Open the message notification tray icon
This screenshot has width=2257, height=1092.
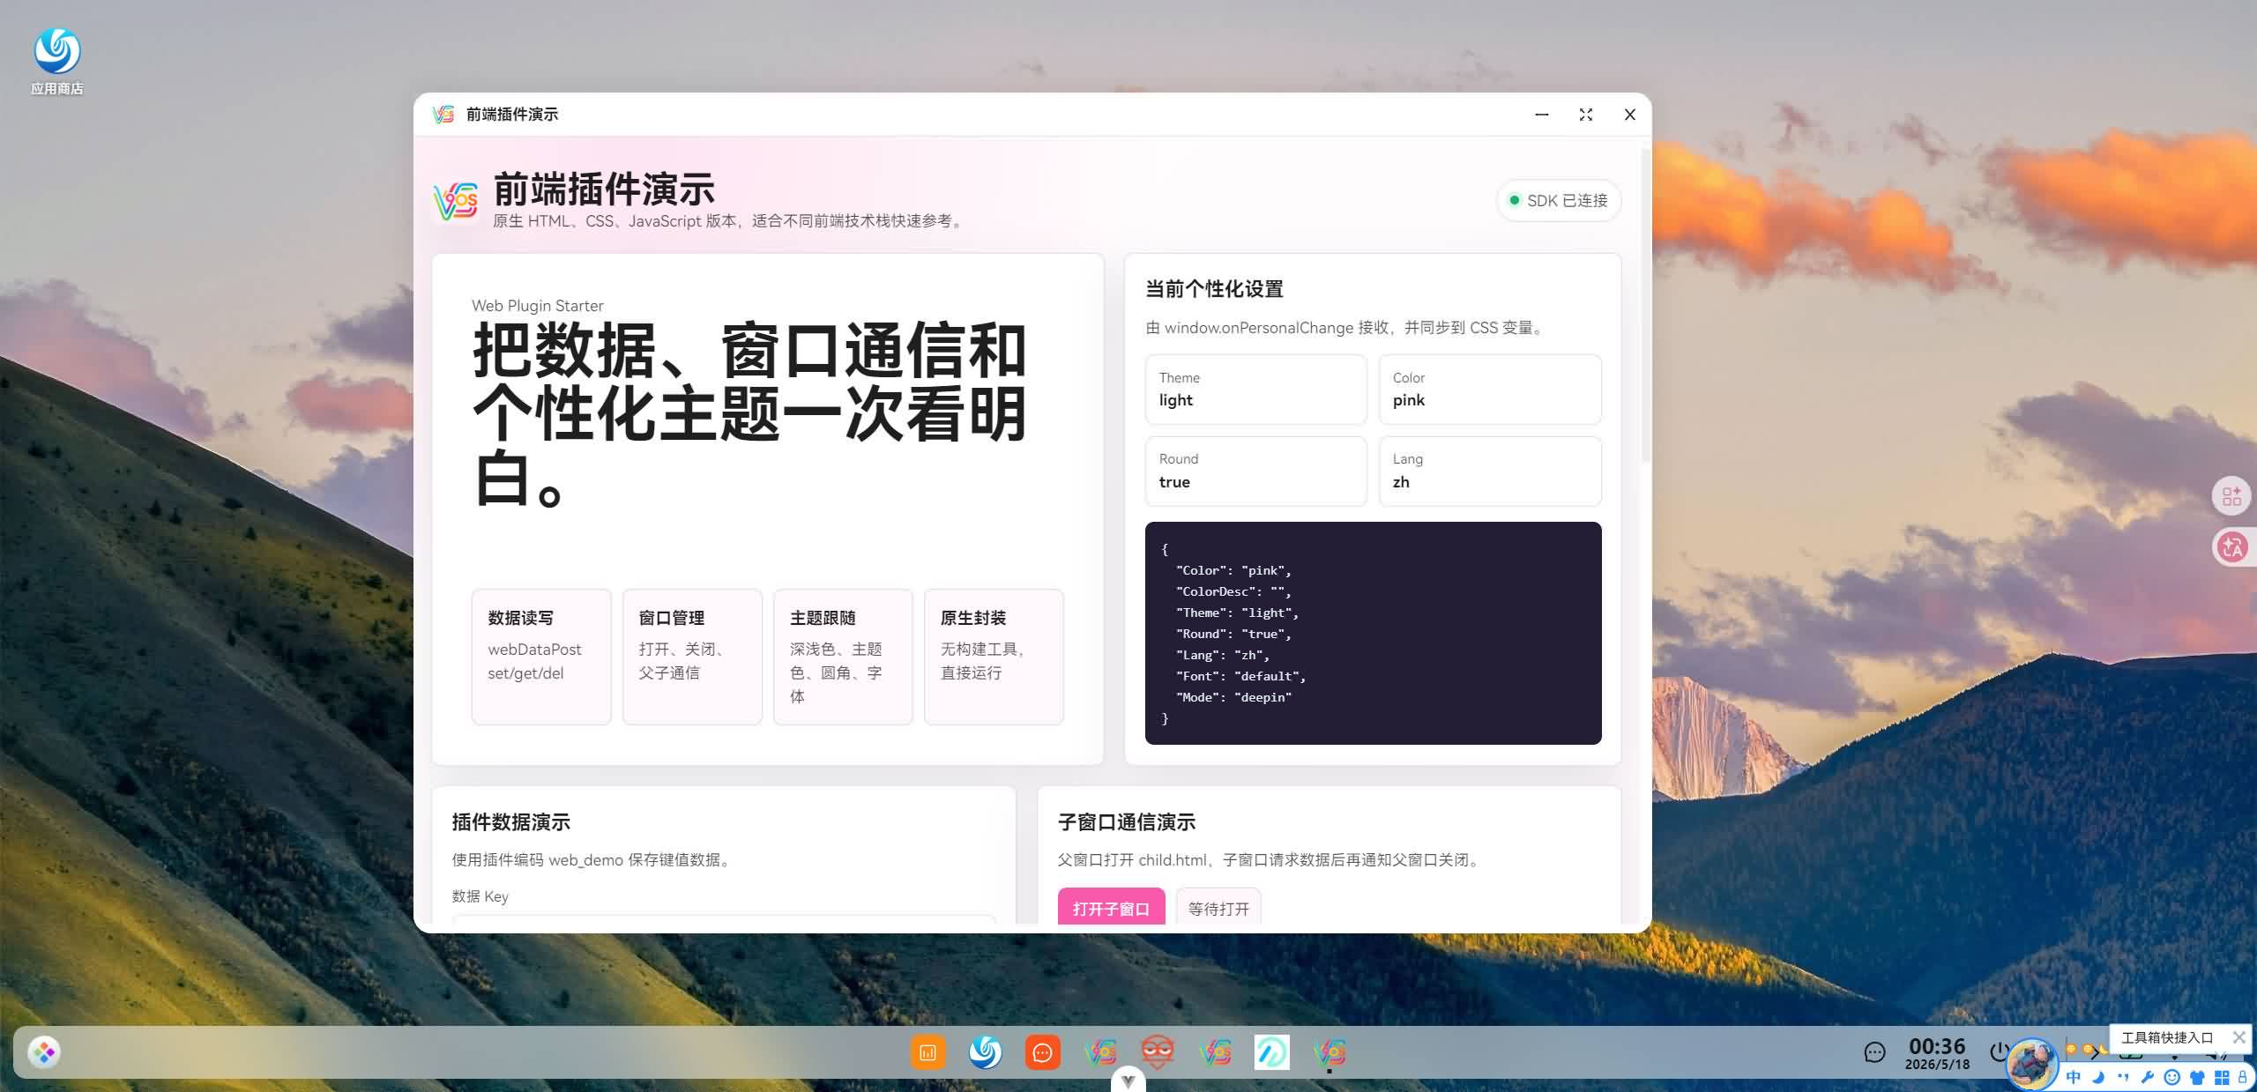[x=1874, y=1052]
